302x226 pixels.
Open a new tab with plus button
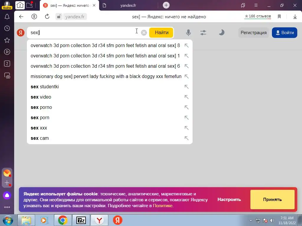click(x=166, y=5)
